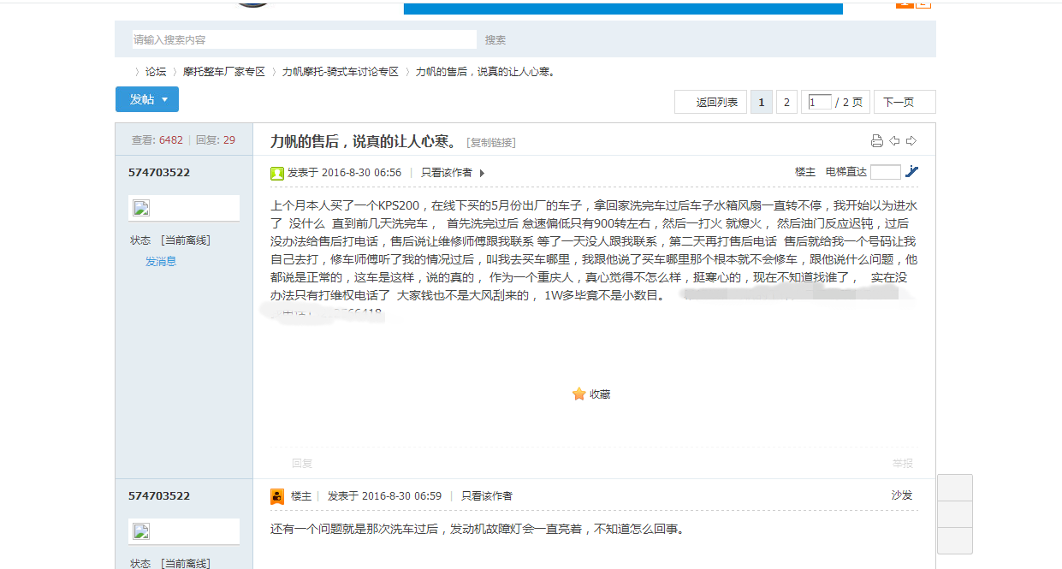Screen dimensions: 1062x569
Task: Click [复制链接] copy link
Action: coord(491,142)
